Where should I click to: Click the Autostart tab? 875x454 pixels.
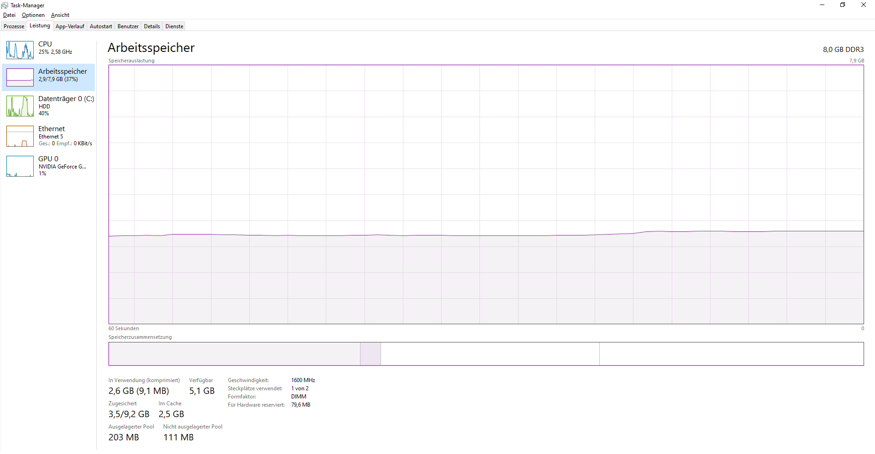click(x=100, y=26)
